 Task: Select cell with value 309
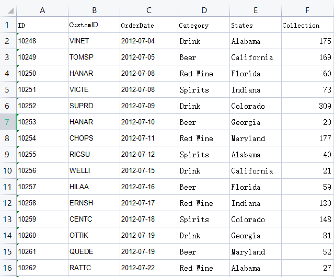(307, 106)
